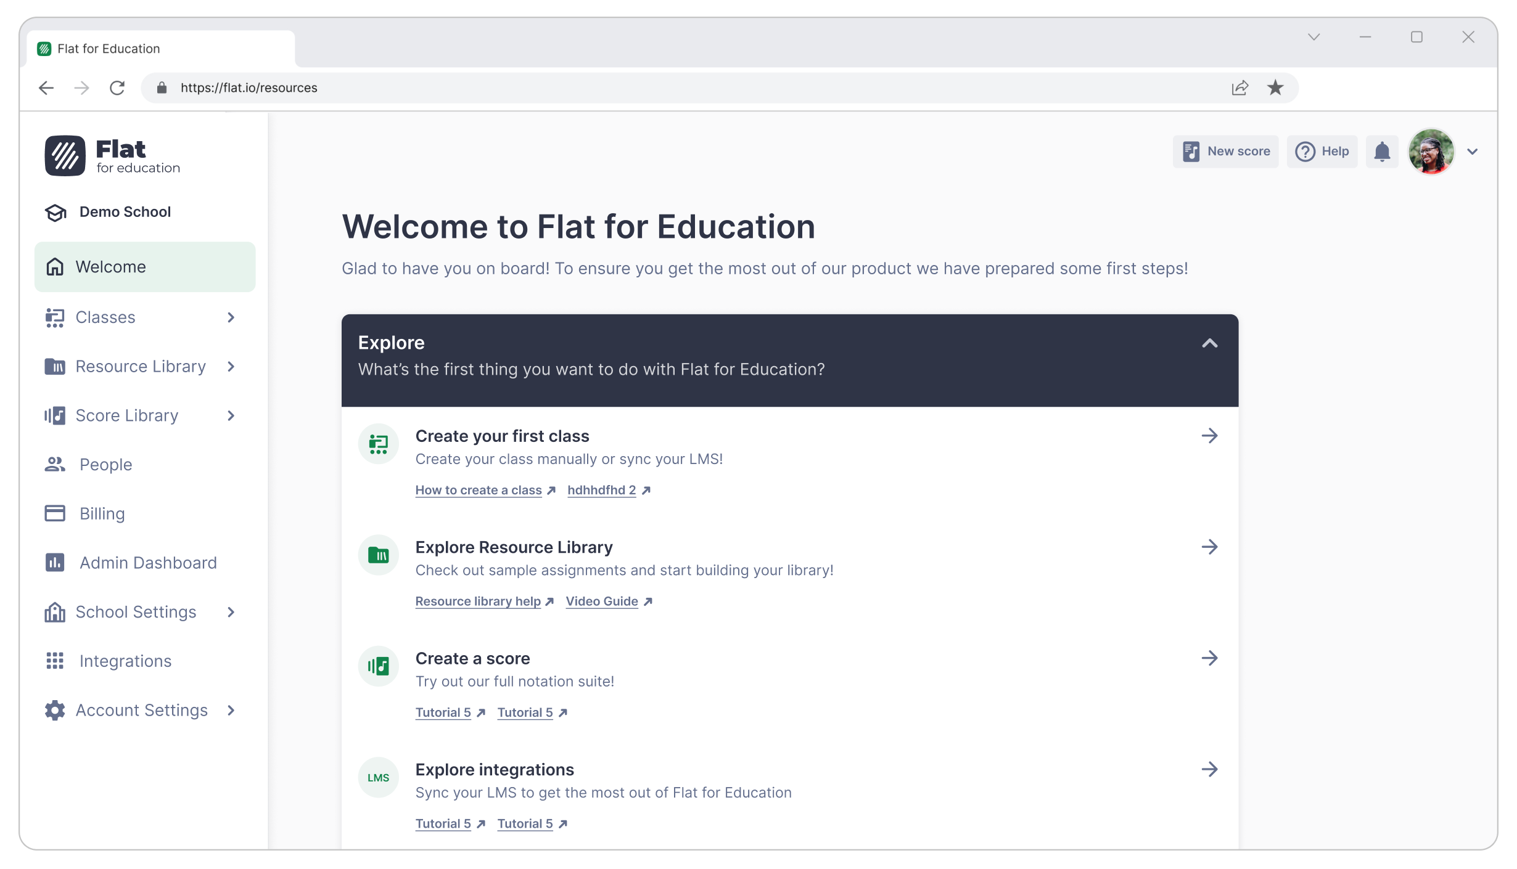Click the LMS integrations circle icon

[378, 778]
